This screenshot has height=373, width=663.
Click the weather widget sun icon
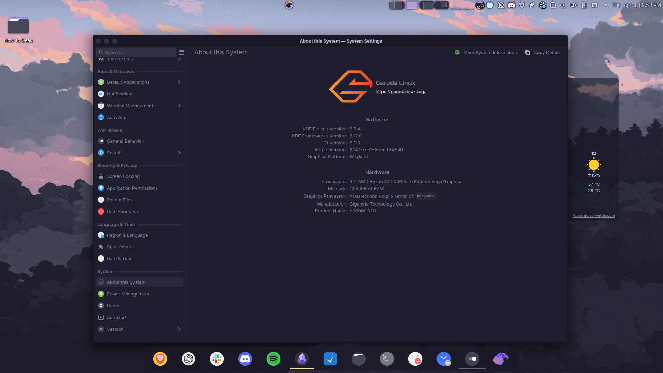point(594,165)
